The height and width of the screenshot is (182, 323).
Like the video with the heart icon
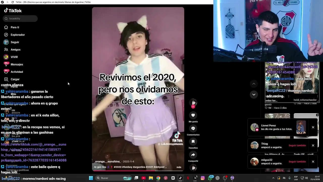pos(193,115)
